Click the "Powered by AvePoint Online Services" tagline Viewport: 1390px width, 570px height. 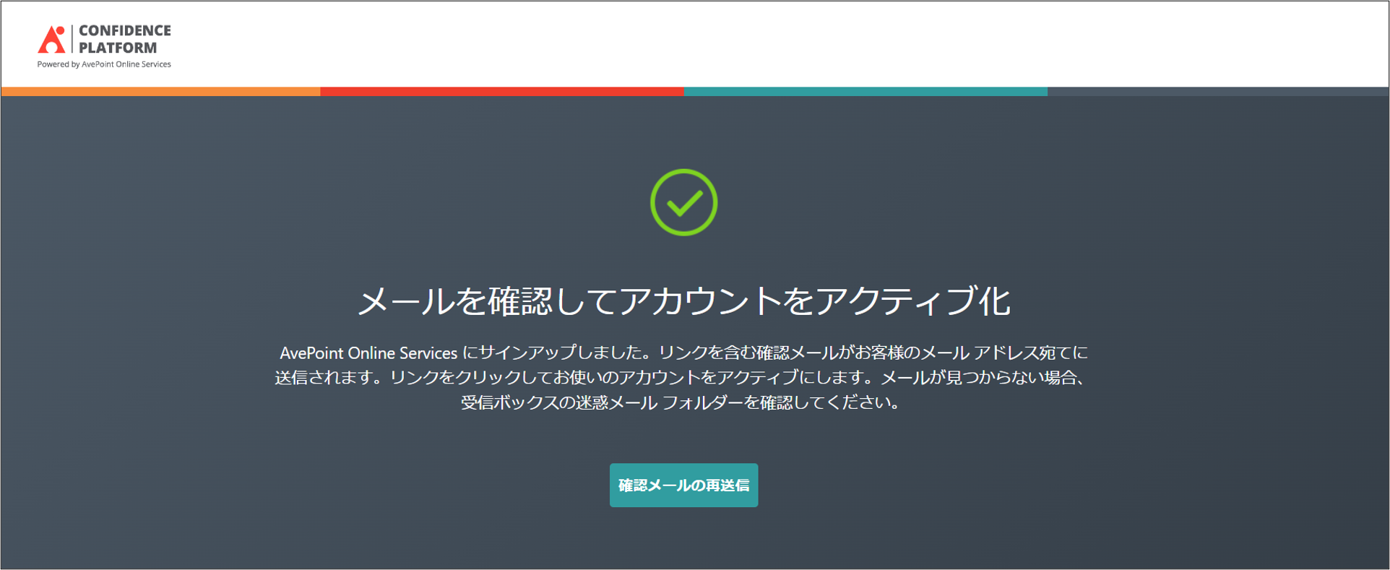click(x=104, y=64)
